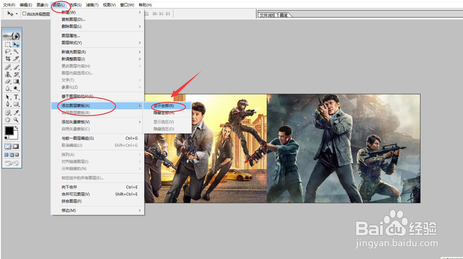Choose 显示全部(R) from the submenu

point(167,106)
